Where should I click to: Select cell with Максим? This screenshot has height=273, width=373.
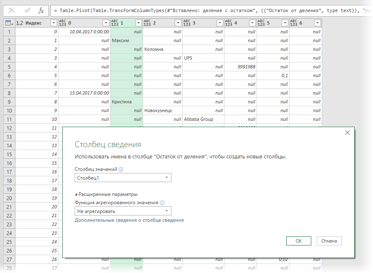(126, 40)
